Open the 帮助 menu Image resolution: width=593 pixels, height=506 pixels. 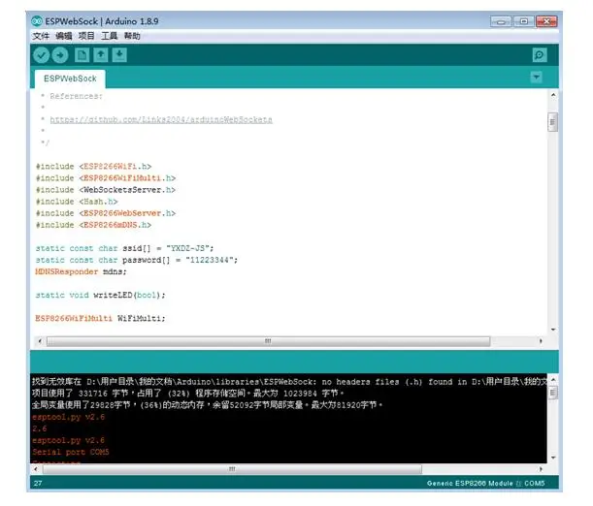pos(132,36)
